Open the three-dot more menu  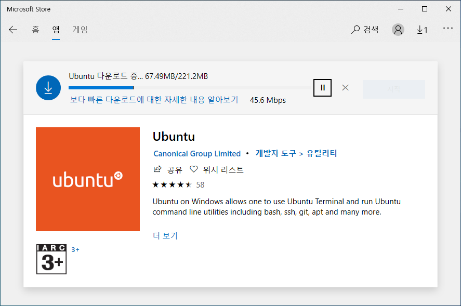448,28
